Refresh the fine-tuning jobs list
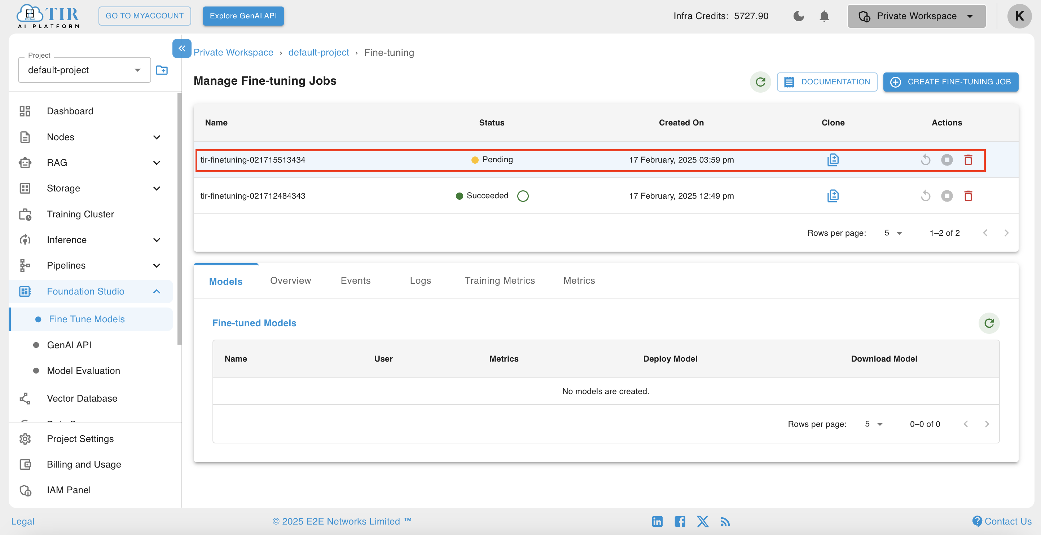Viewport: 1041px width, 535px height. click(760, 82)
